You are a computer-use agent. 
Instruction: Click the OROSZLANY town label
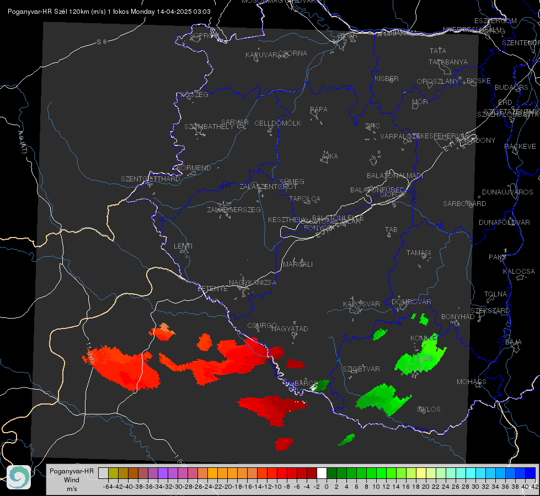pyautogui.click(x=438, y=82)
